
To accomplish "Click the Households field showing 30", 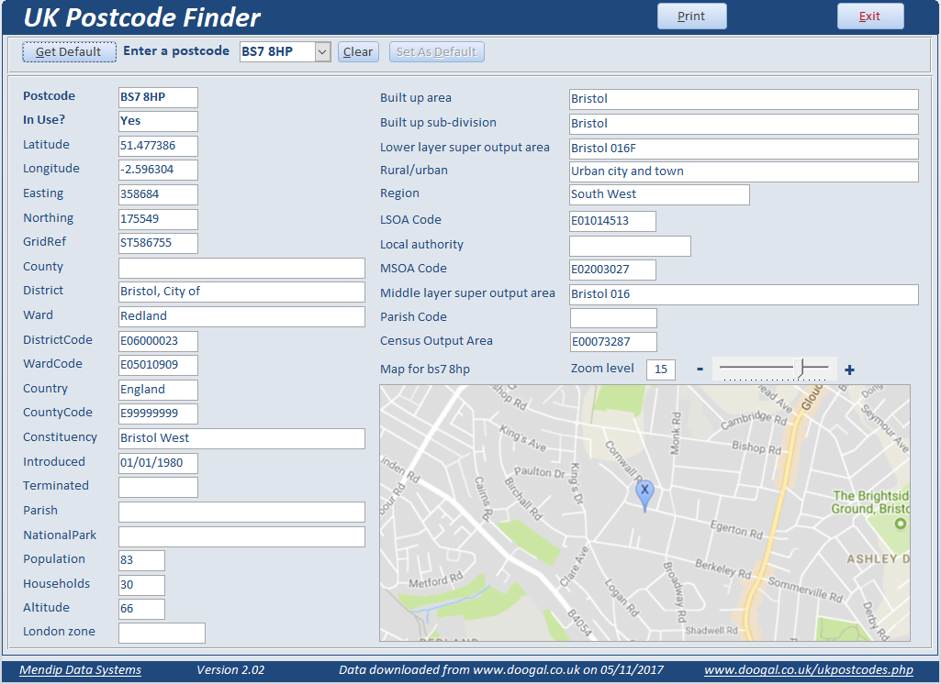I will [141, 585].
